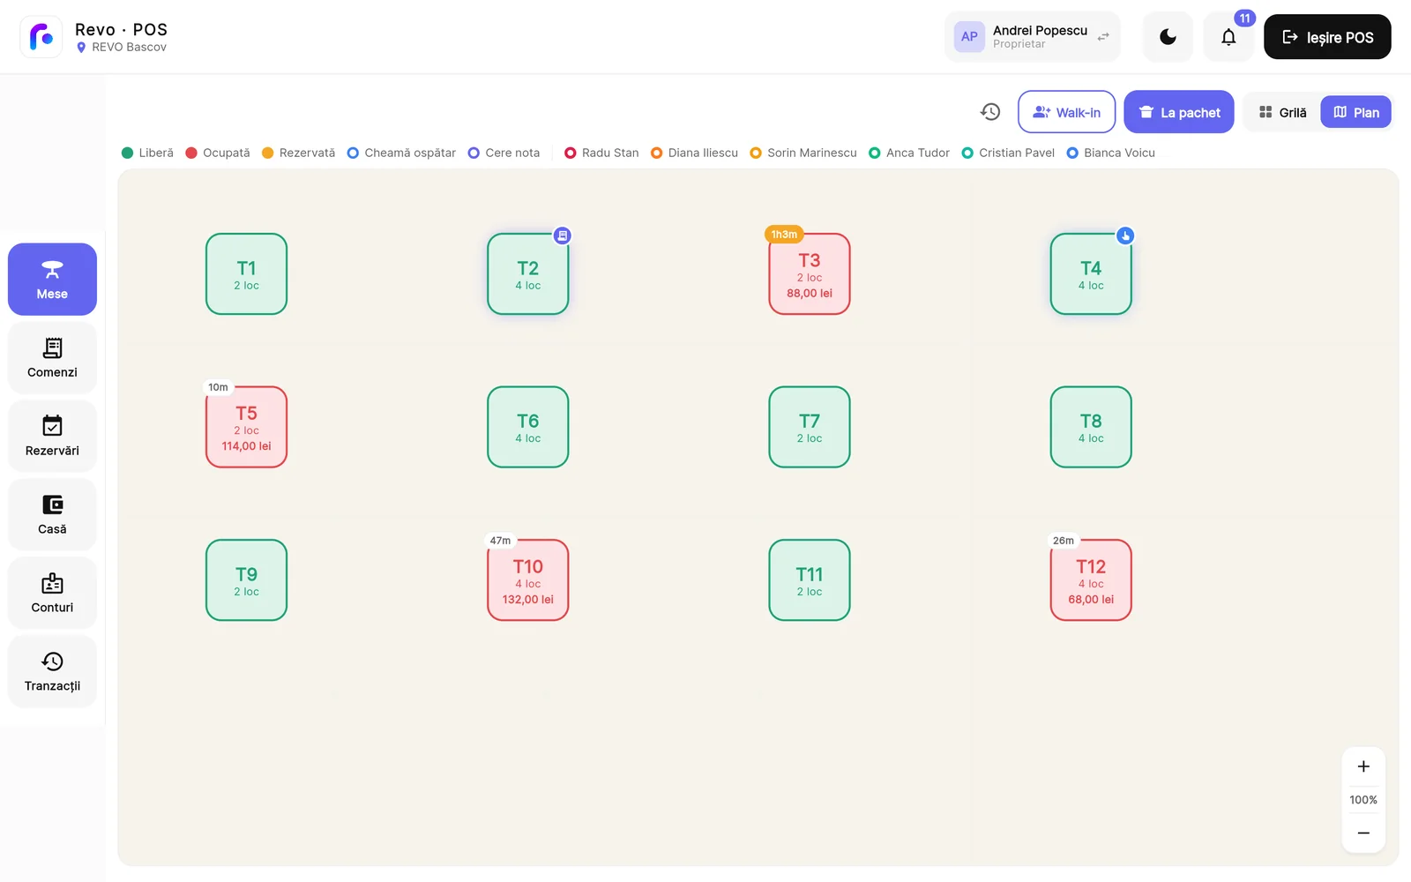Open the Casă cash register

pyautogui.click(x=52, y=514)
